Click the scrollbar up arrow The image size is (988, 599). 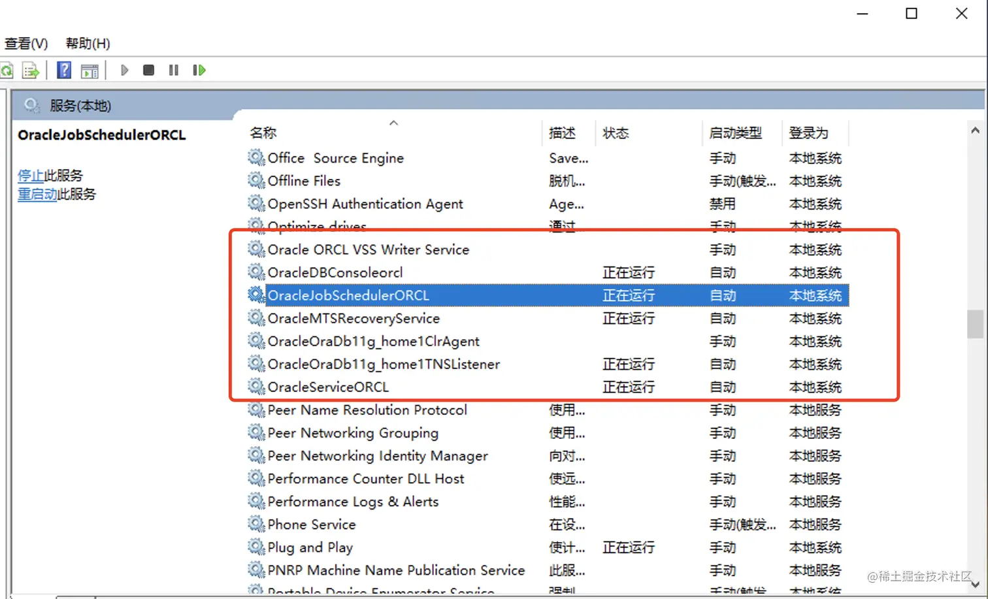click(975, 131)
